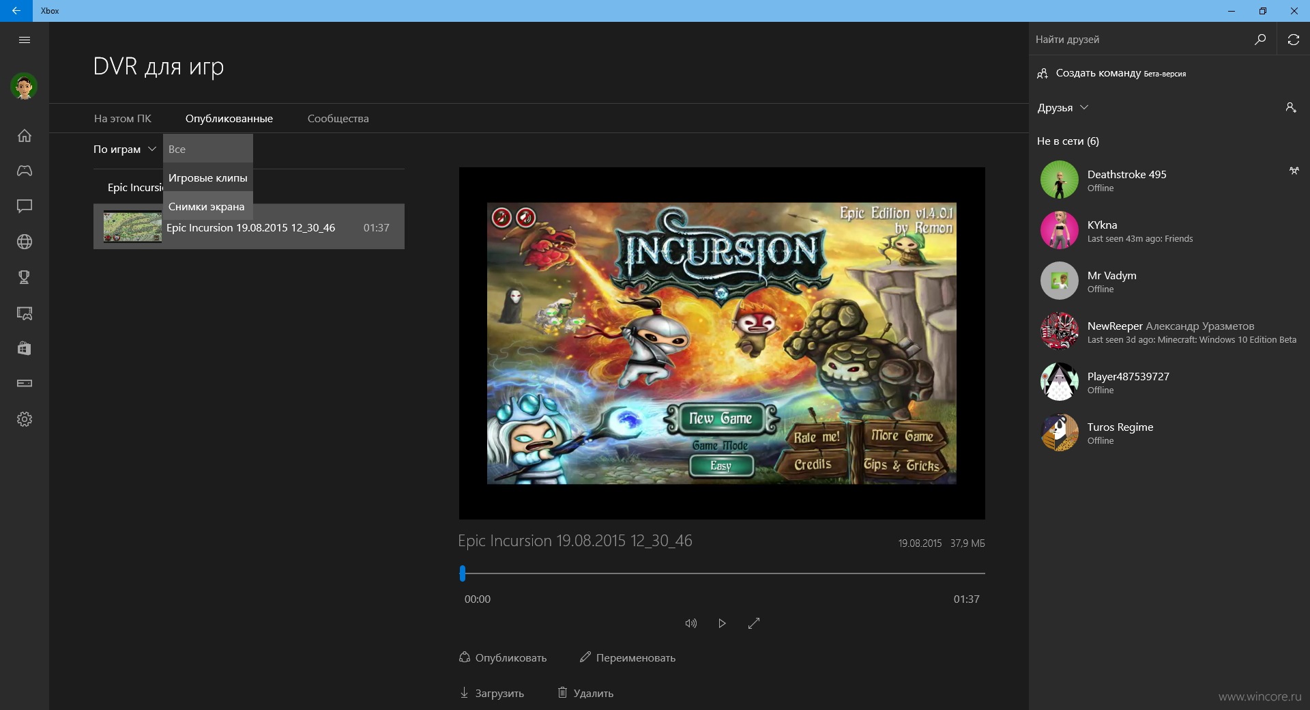Click the clip title below the video
The height and width of the screenshot is (710, 1310).
coord(574,541)
